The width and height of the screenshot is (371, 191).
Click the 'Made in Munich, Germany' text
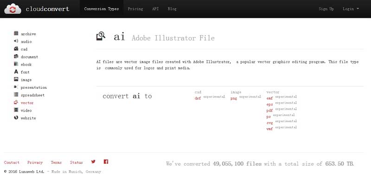[x=76, y=172]
